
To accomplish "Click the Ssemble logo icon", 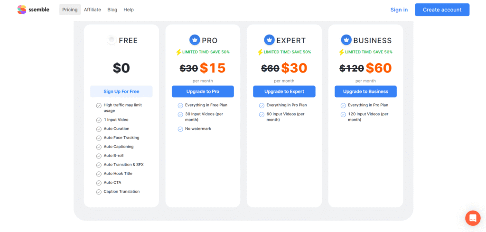I will (x=22, y=9).
